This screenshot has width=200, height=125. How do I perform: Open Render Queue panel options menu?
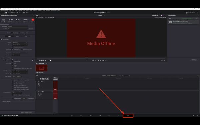[198, 15]
